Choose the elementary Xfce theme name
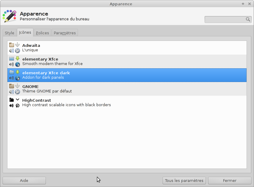This screenshot has width=254, height=187. 40,59
